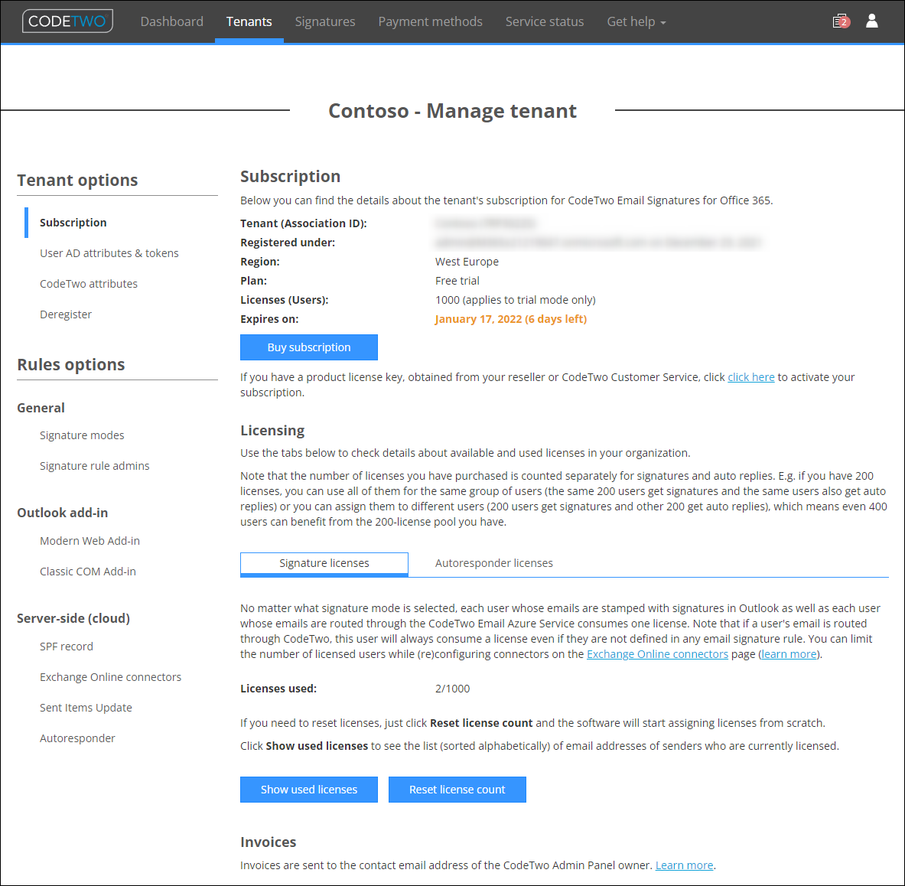Click the Reset license count button

(457, 790)
